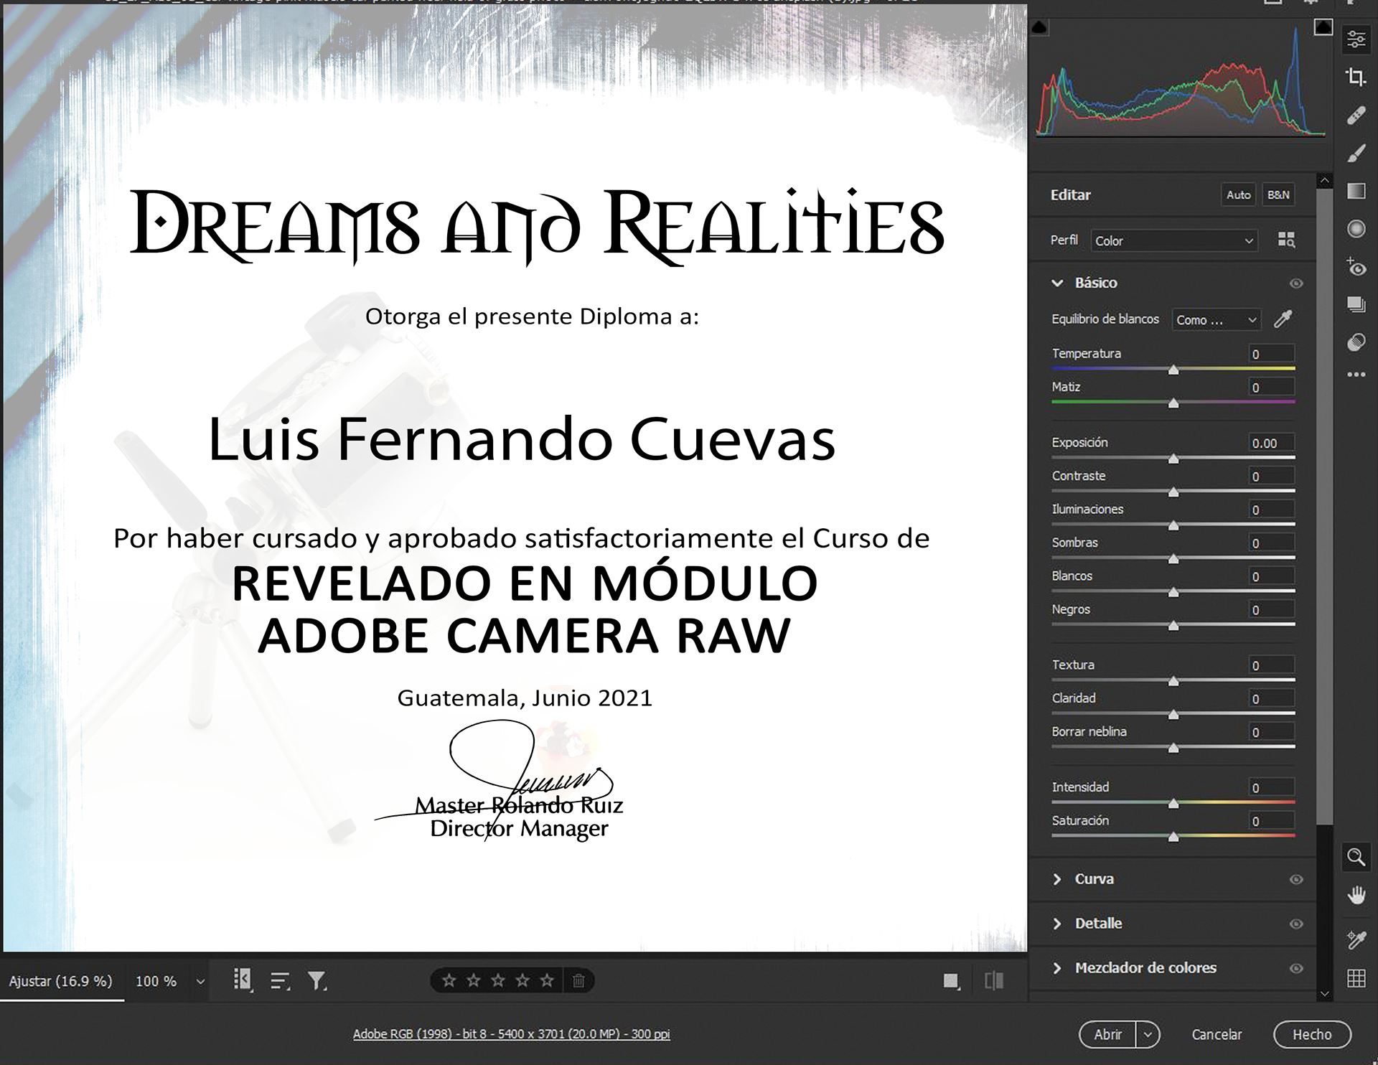1378x1065 pixels.
Task: Give the image a three star rating
Action: pyautogui.click(x=498, y=980)
